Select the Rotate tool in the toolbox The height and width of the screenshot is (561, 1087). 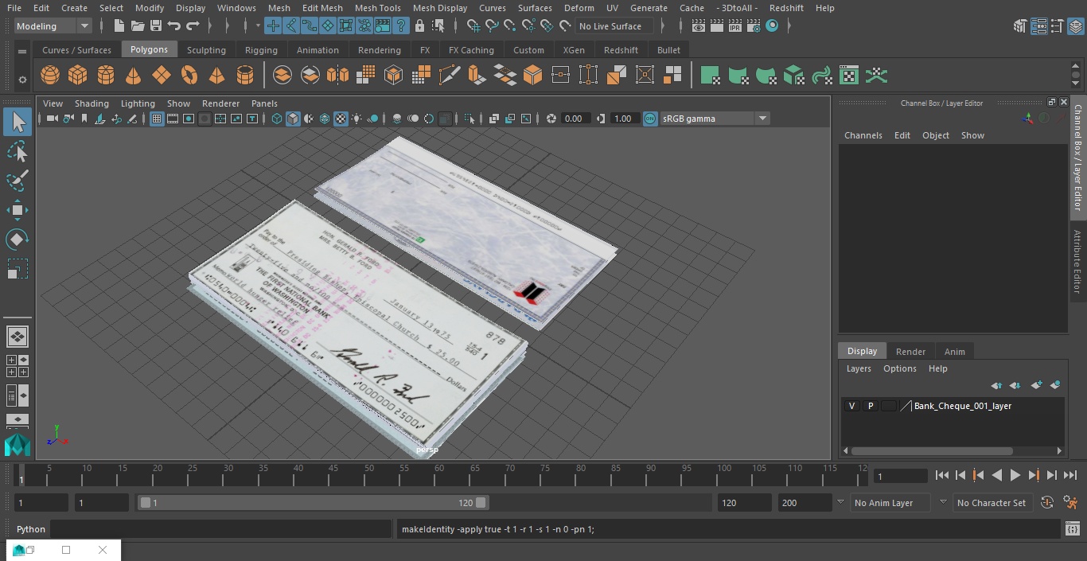[x=18, y=240]
